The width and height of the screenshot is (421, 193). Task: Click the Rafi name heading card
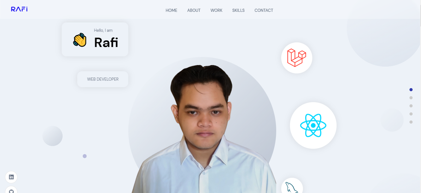[95, 39]
